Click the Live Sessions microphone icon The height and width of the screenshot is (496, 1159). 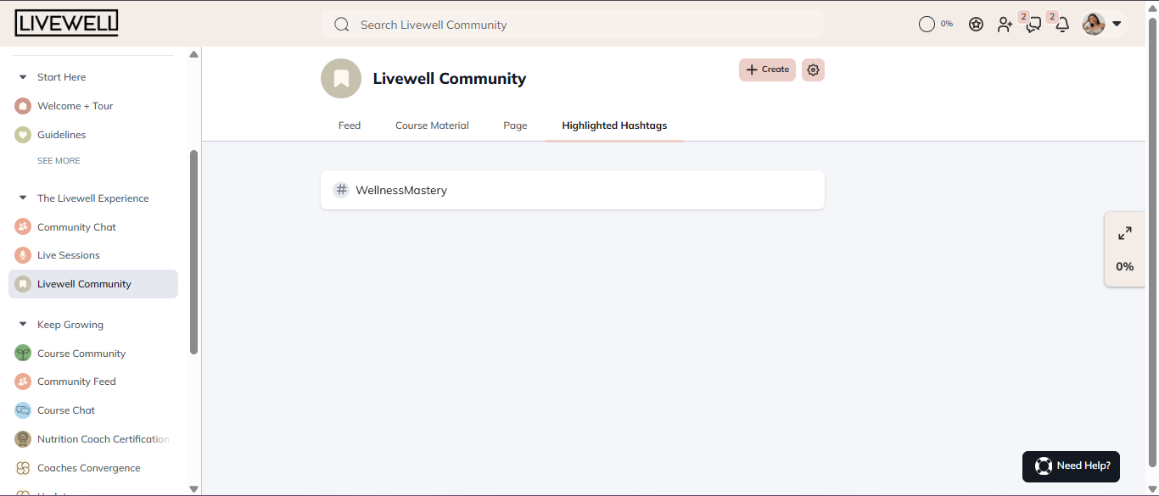click(x=23, y=255)
